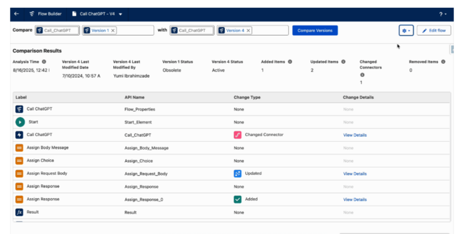Click info icon under Changed Connectors
Screen dimensions: 463x234
[x=362, y=75]
